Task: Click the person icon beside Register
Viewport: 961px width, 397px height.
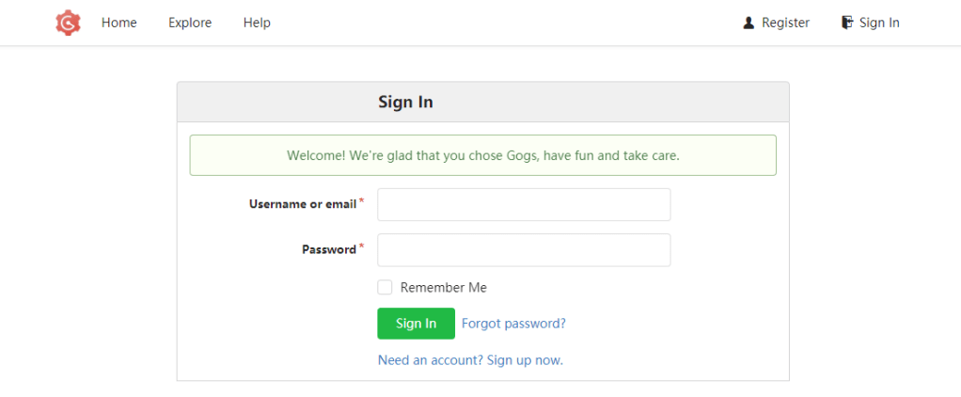Action: 748,23
